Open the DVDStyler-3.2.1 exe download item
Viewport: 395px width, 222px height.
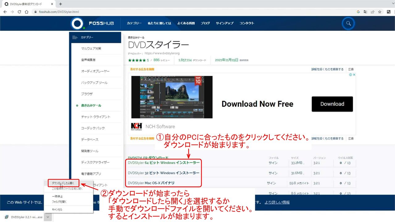27,217
